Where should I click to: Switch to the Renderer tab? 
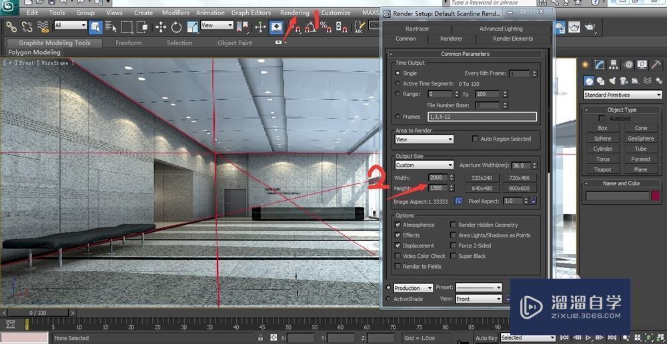coord(452,39)
